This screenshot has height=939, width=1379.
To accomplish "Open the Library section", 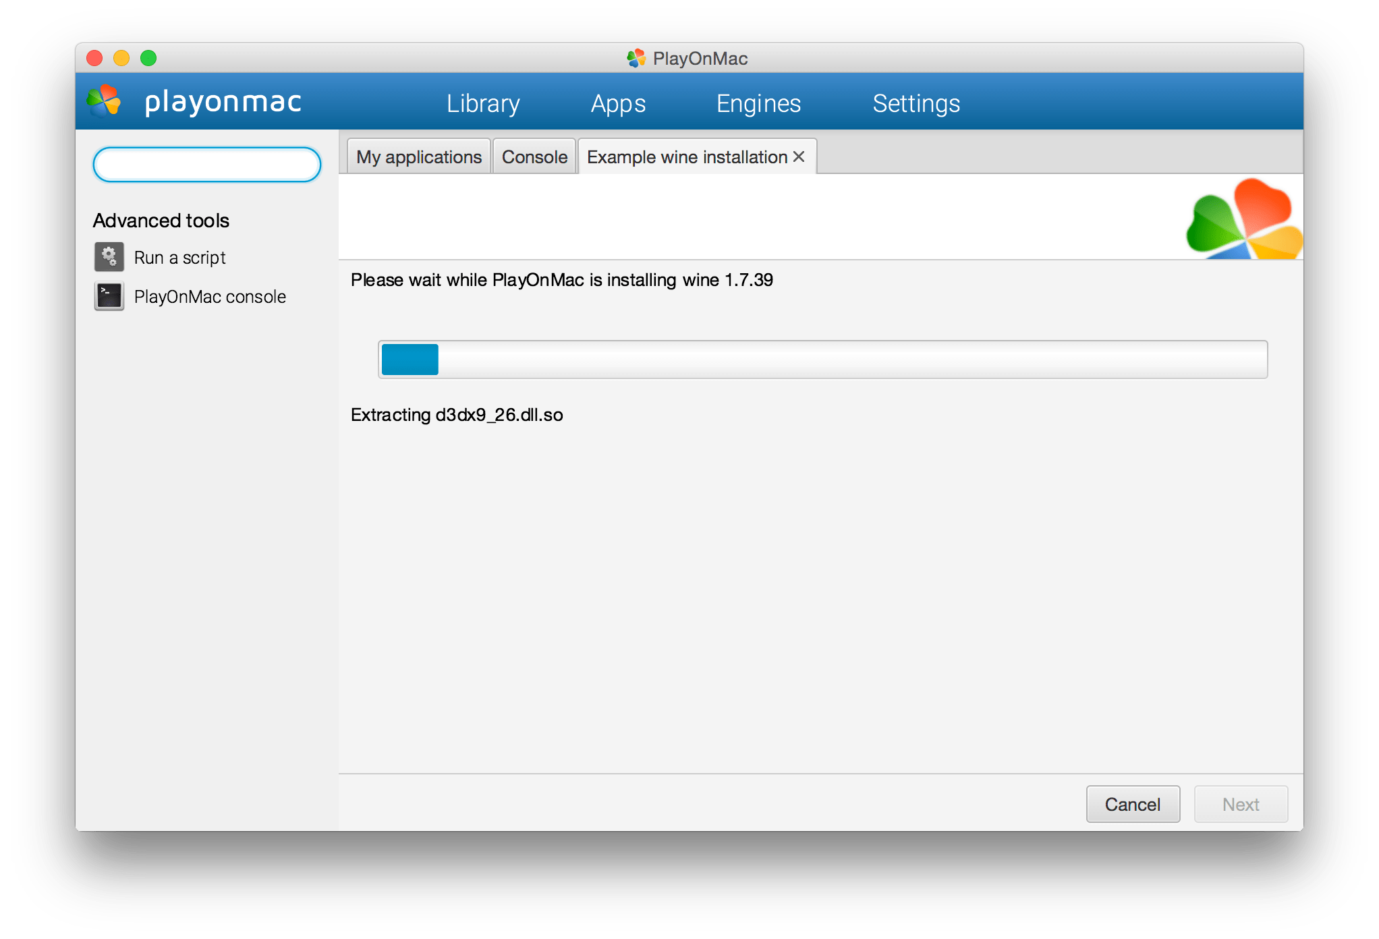I will point(483,103).
